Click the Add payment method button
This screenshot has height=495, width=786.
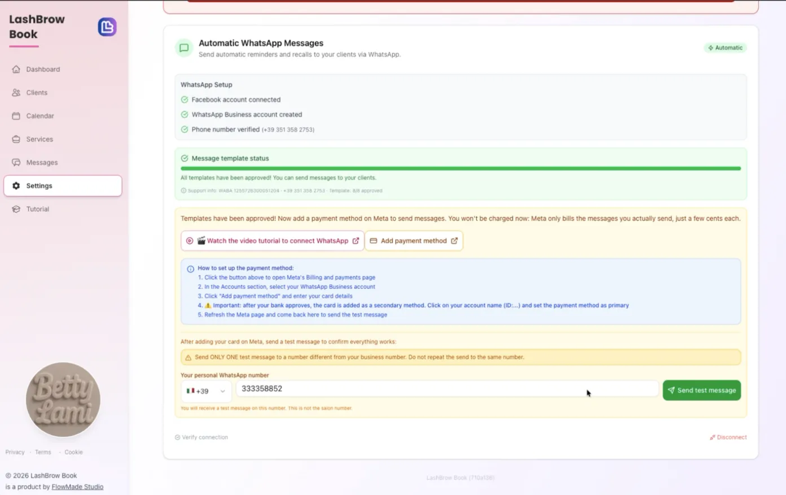click(414, 240)
